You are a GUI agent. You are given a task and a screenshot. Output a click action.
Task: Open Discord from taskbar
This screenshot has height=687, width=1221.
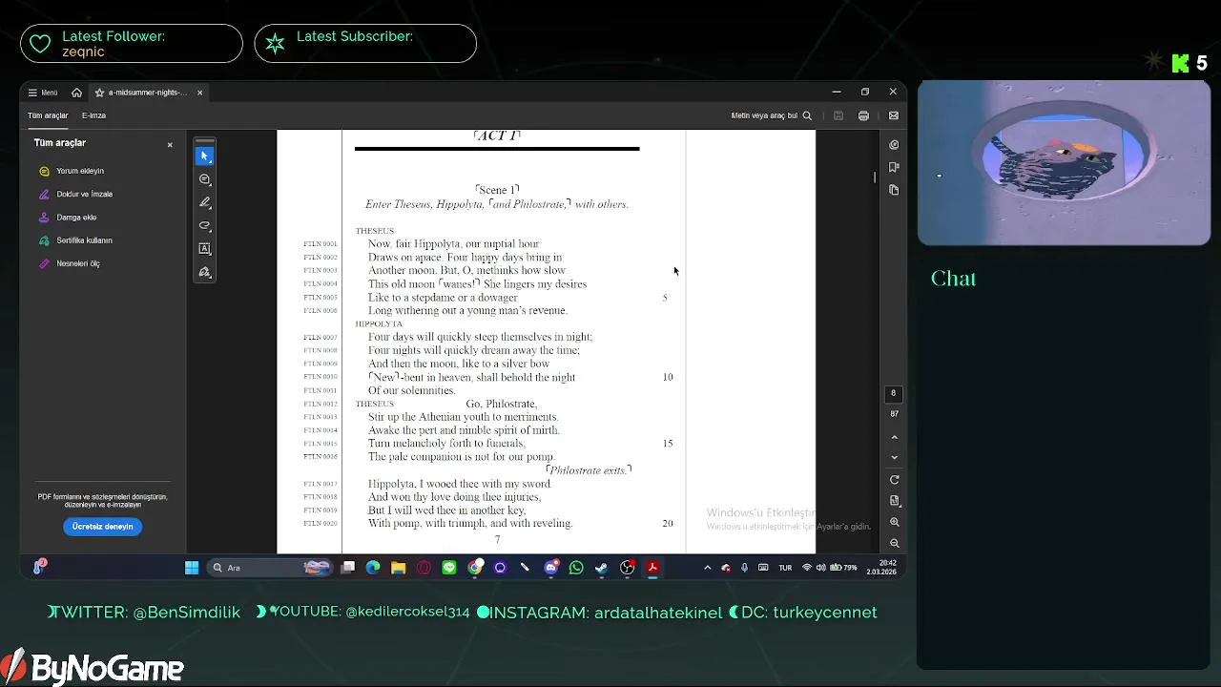click(550, 568)
